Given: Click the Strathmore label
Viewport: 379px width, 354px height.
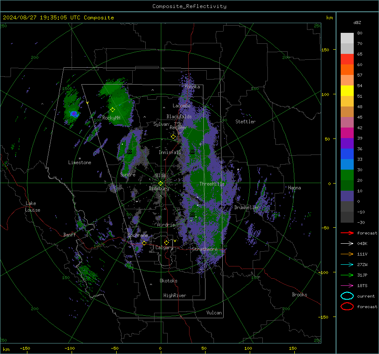Looking at the screenshot, I should click(205, 249).
